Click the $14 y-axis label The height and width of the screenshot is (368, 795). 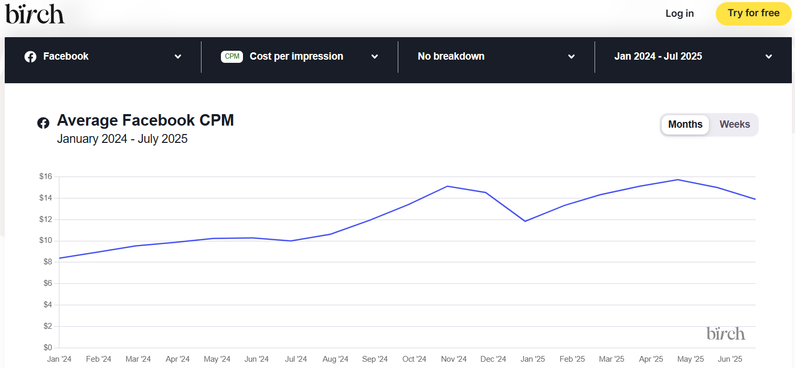tap(46, 198)
